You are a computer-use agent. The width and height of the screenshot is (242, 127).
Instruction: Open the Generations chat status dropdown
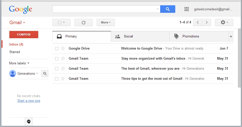pos(37,73)
